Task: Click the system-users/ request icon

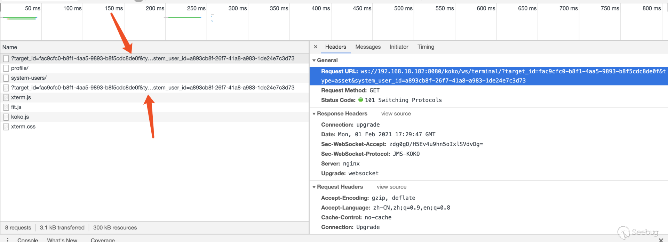Action: point(6,78)
